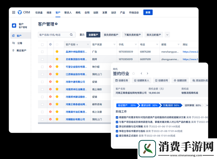Check the row checkbox for 河南中通有限公司

pyautogui.click(x=42, y=82)
